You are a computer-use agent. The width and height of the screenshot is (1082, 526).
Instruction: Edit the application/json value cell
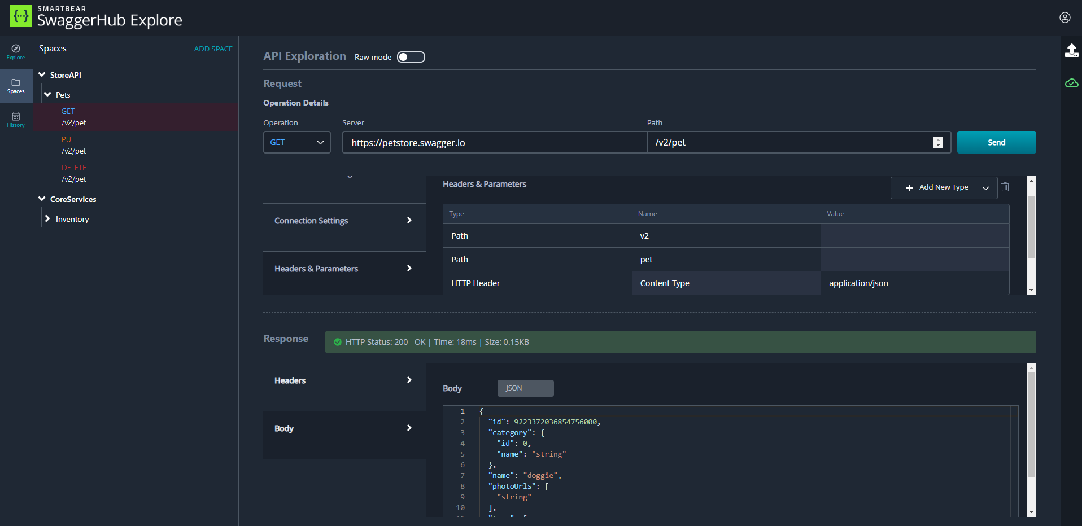[915, 283]
